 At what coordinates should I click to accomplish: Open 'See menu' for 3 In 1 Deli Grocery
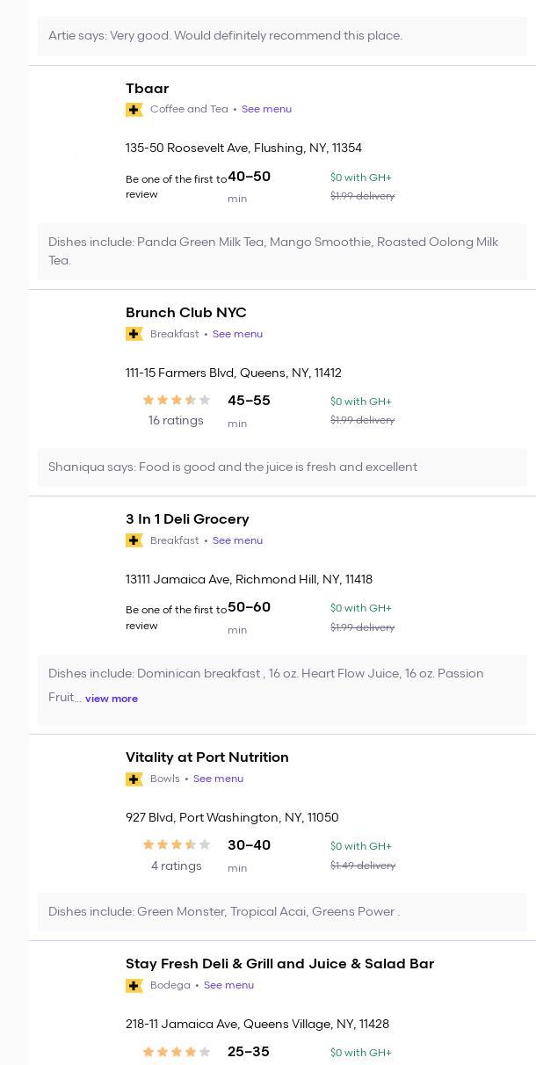coord(237,540)
